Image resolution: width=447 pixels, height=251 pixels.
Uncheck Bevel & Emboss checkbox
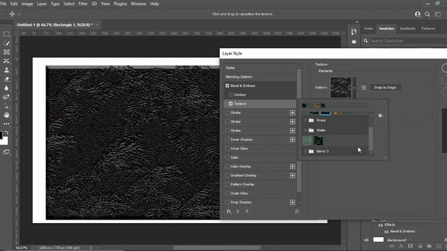227,86
